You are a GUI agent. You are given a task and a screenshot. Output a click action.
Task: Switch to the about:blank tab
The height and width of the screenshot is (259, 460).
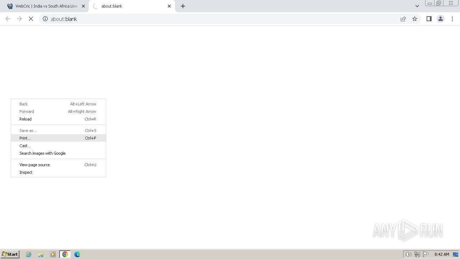[132, 6]
